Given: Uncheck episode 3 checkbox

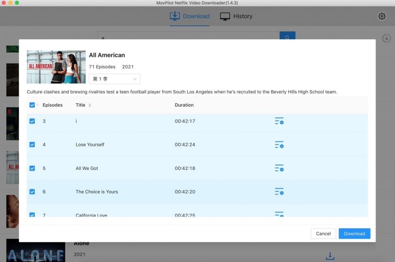Looking at the screenshot, I should point(32,121).
